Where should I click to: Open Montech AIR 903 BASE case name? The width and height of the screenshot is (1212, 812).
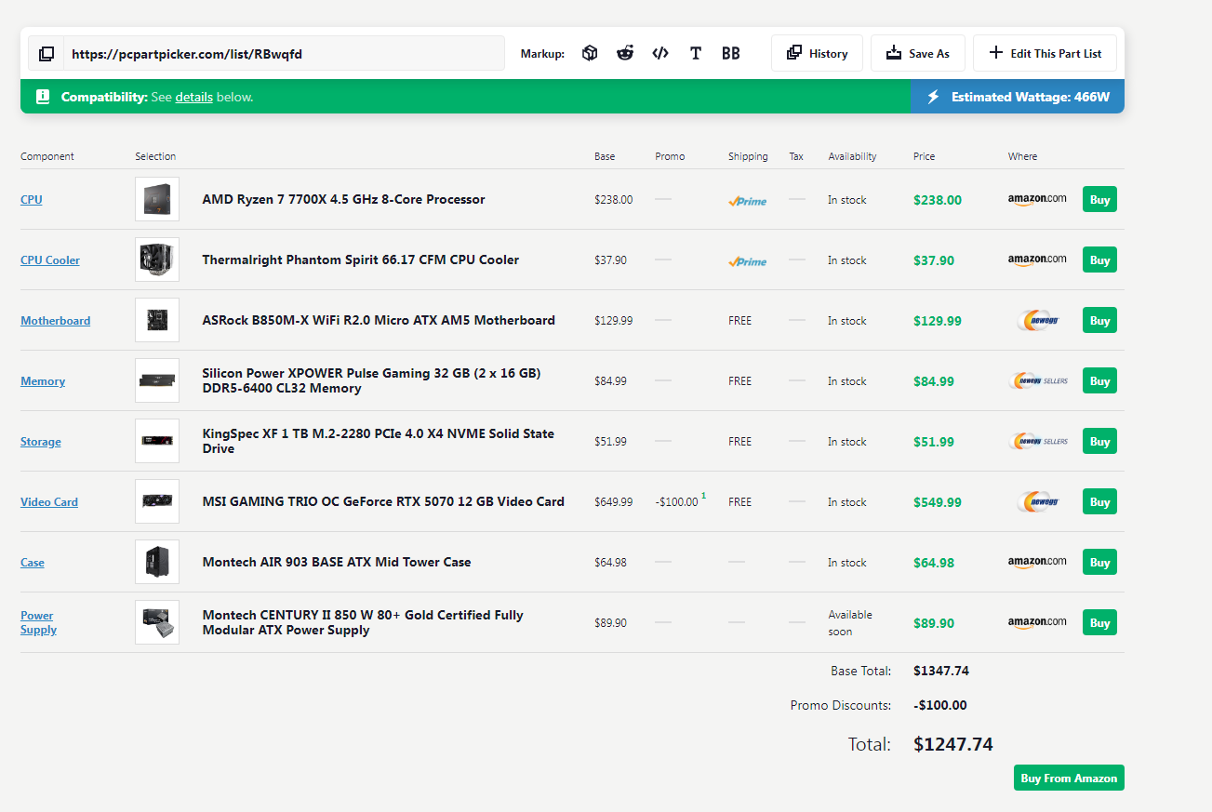click(337, 562)
